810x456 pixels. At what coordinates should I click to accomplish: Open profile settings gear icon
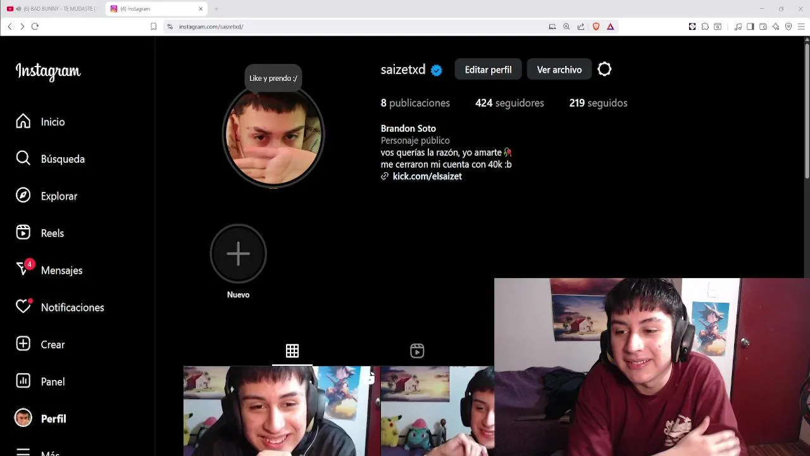(604, 70)
